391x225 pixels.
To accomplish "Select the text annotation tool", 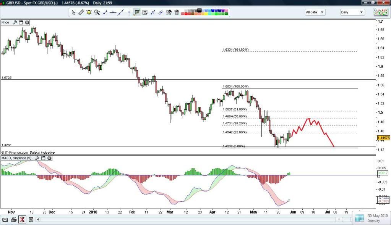I will coord(145,12).
